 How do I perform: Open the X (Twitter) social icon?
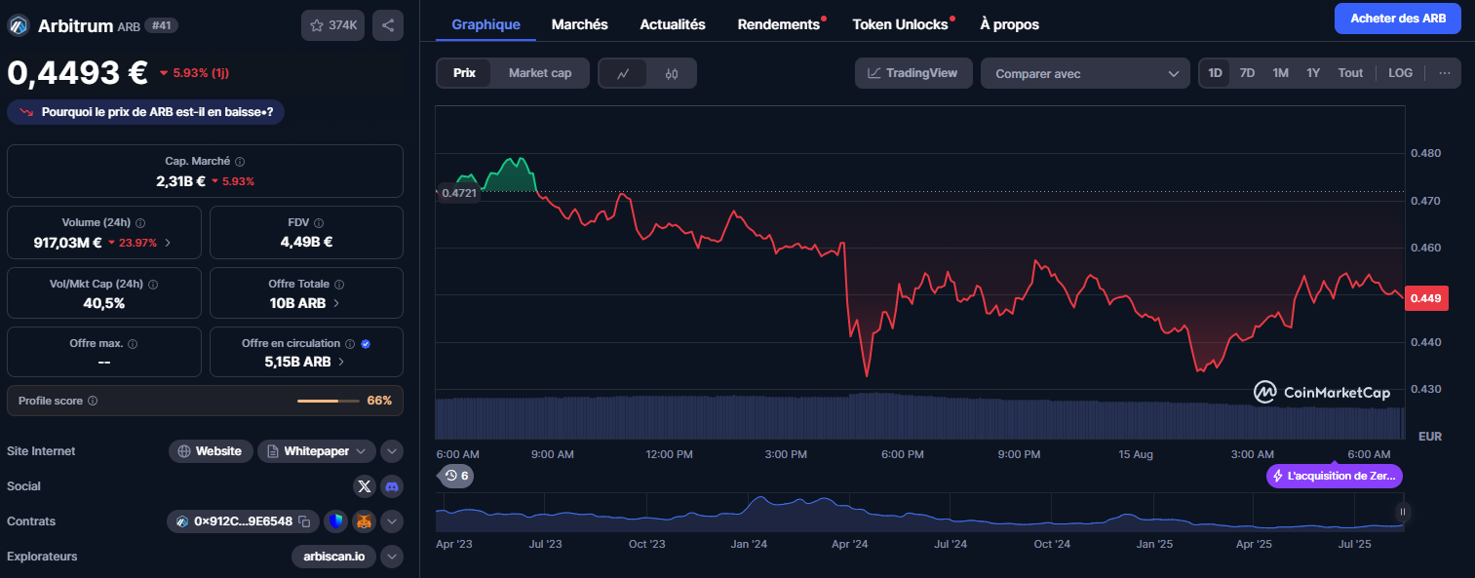tap(365, 485)
